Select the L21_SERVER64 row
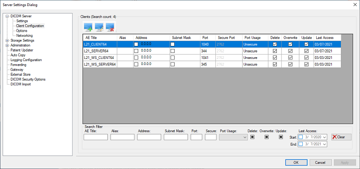This screenshot has height=169, width=360. click(x=212, y=51)
